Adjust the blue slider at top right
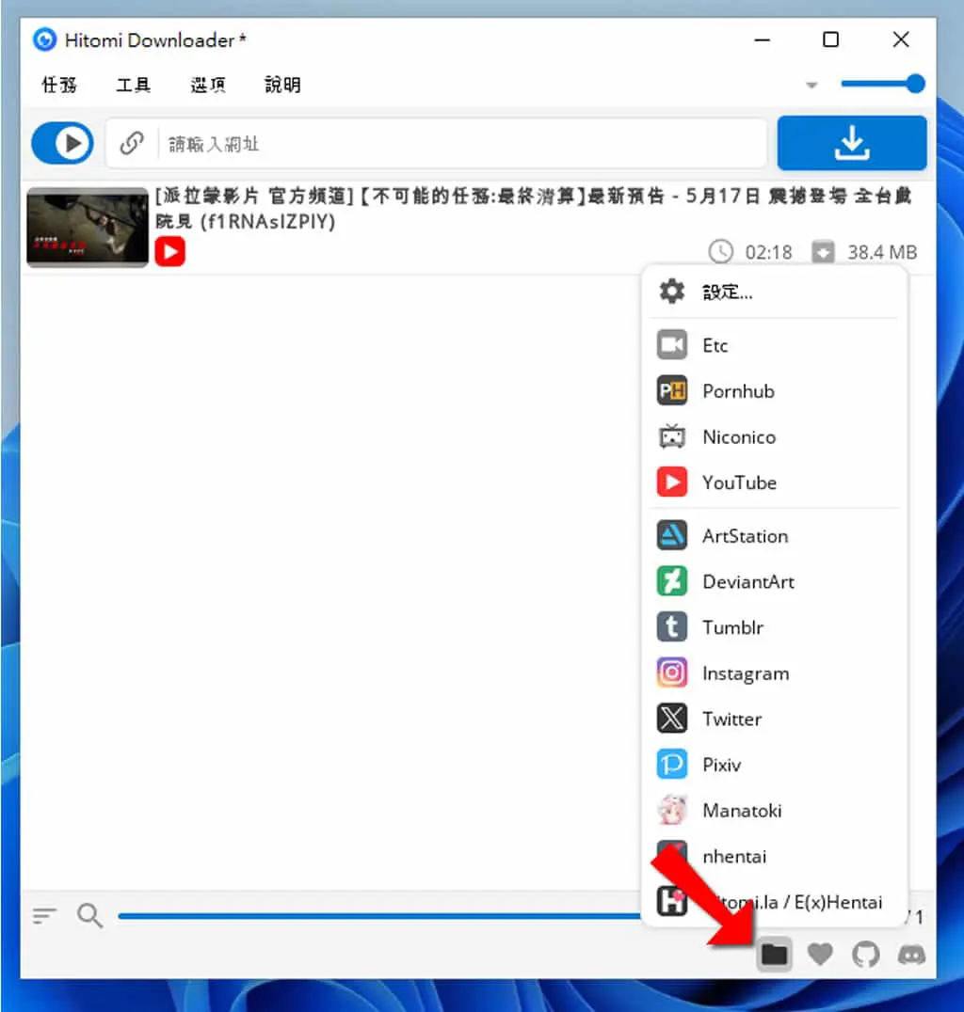Viewport: 964px width, 1012px height. tap(883, 84)
